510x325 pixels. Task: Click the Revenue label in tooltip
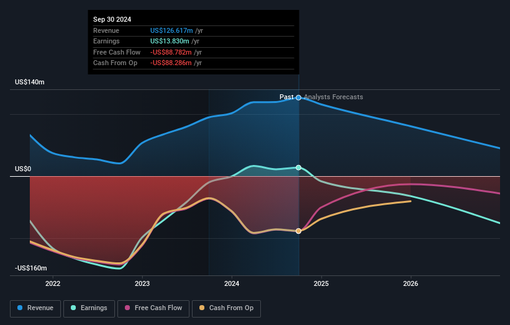pos(106,30)
